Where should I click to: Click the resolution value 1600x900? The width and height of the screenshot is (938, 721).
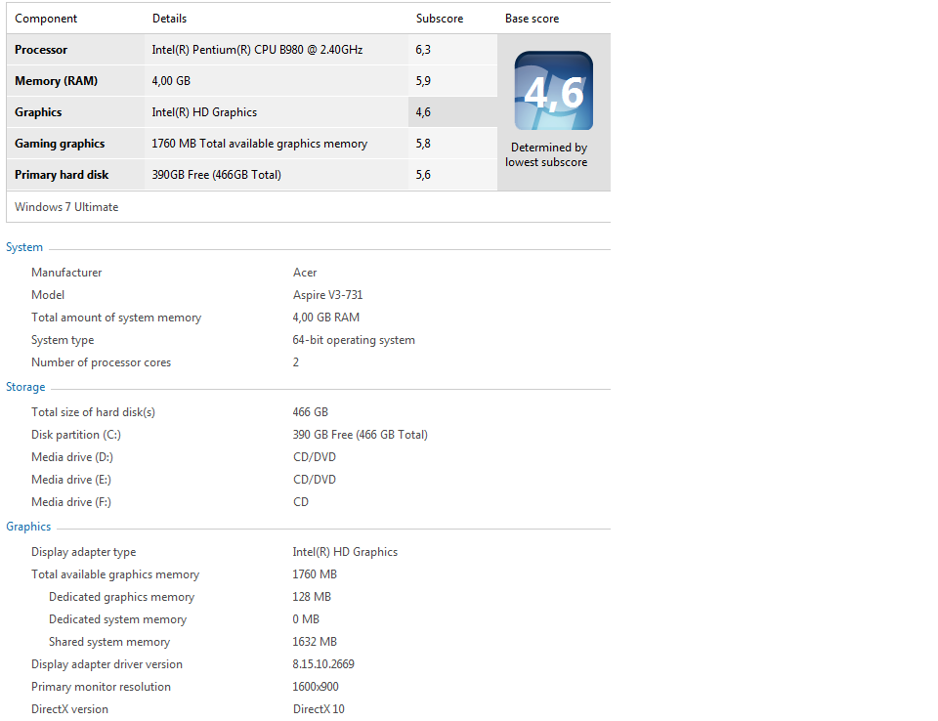(x=316, y=687)
